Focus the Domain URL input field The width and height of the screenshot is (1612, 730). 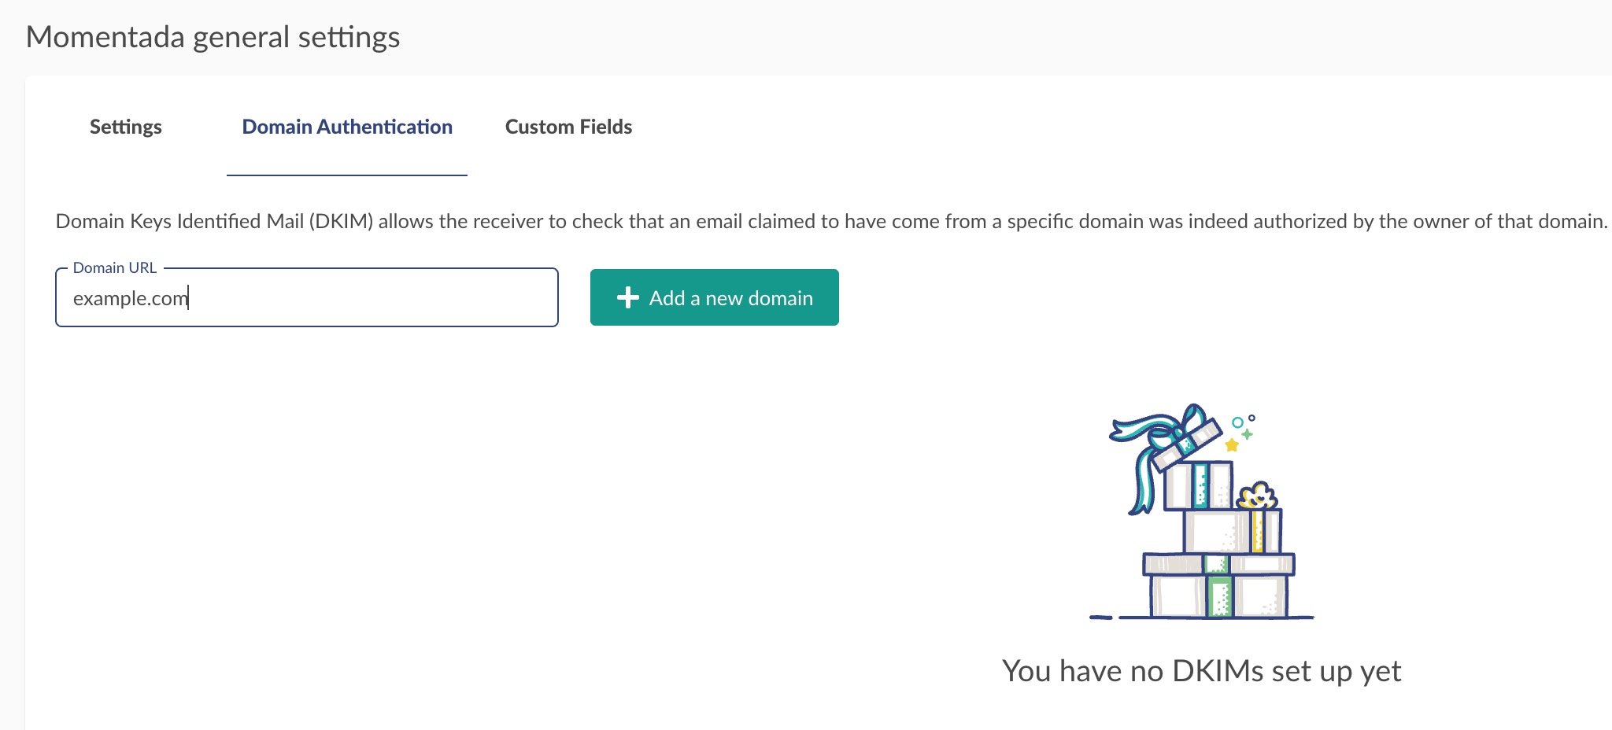tap(307, 297)
